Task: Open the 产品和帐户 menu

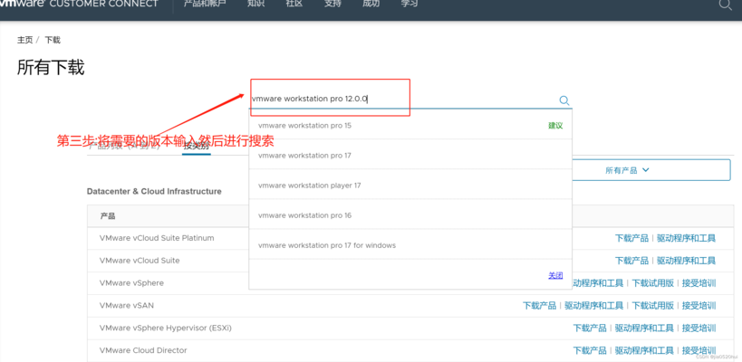Action: 203,5
